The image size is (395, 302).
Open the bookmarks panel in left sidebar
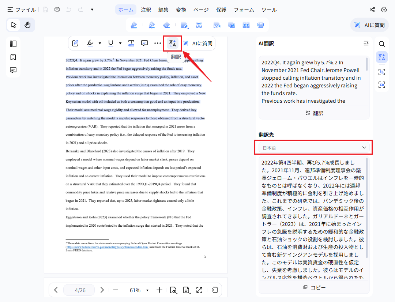pos(13,57)
